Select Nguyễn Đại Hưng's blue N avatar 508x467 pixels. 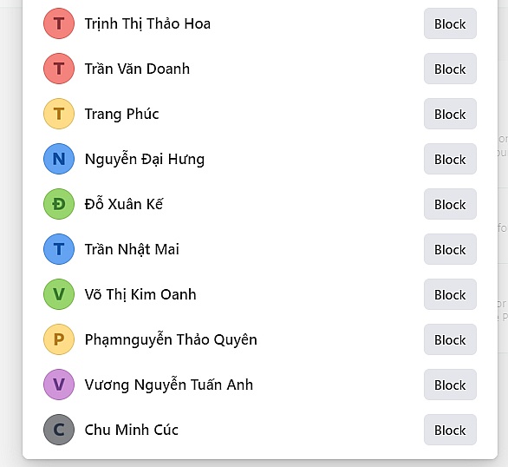coord(59,159)
